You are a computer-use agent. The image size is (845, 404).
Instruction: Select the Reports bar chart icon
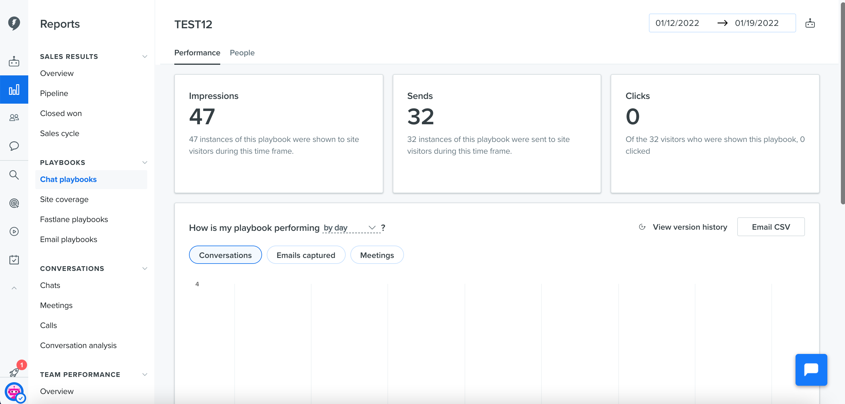click(x=14, y=89)
